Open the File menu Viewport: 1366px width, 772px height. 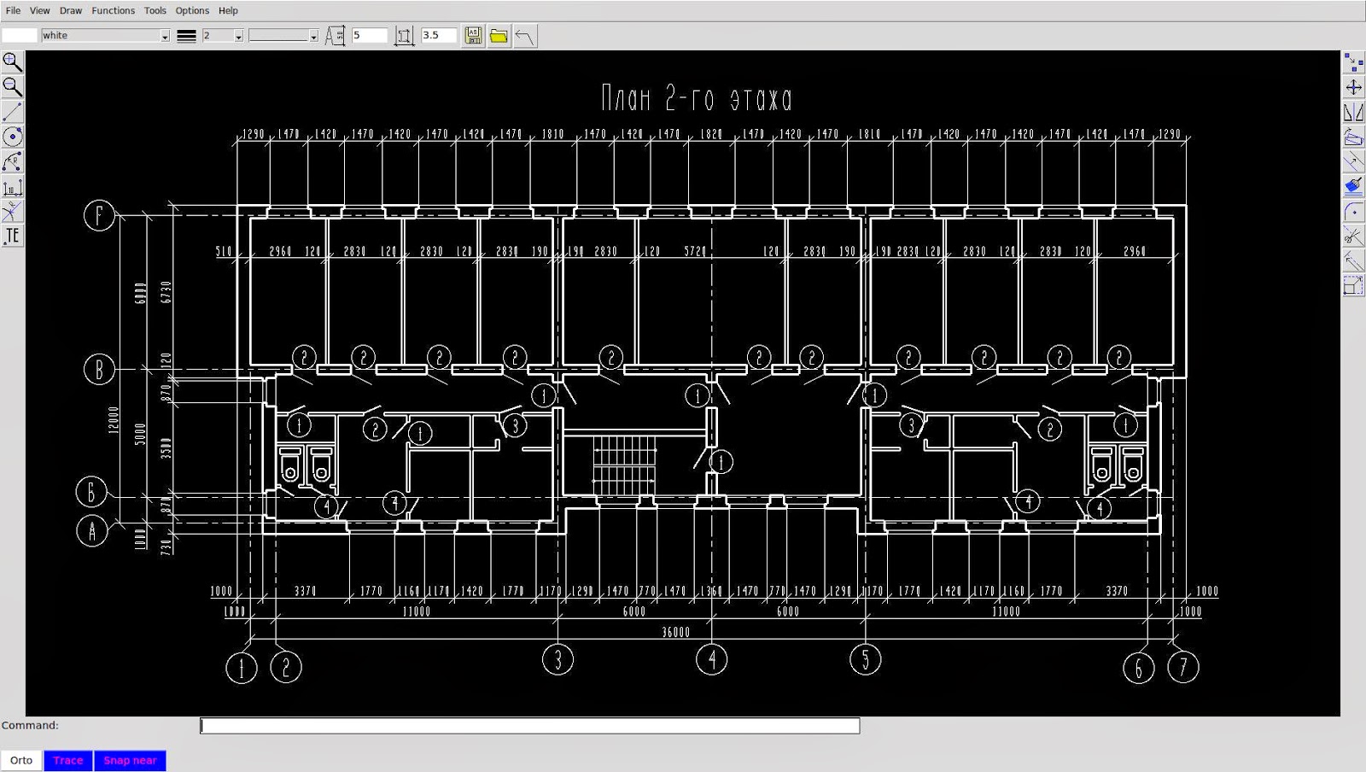pos(13,10)
